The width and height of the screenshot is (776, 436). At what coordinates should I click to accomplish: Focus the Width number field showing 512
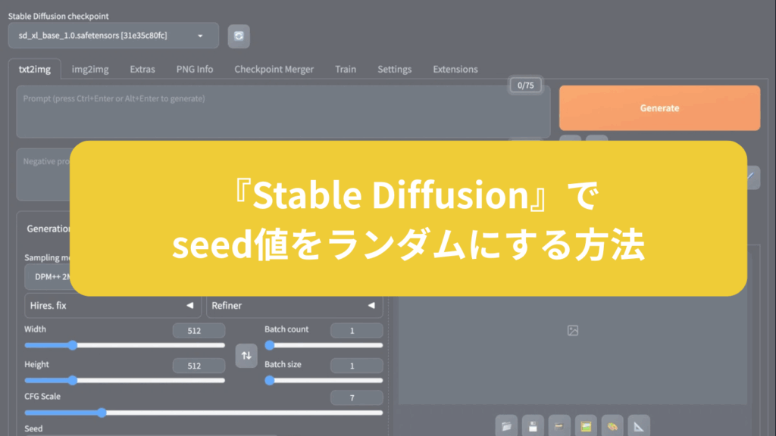(x=199, y=330)
